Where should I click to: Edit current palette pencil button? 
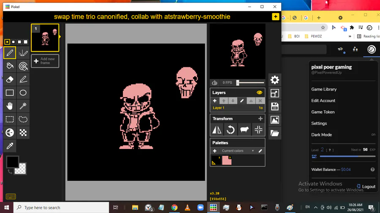tap(260, 151)
